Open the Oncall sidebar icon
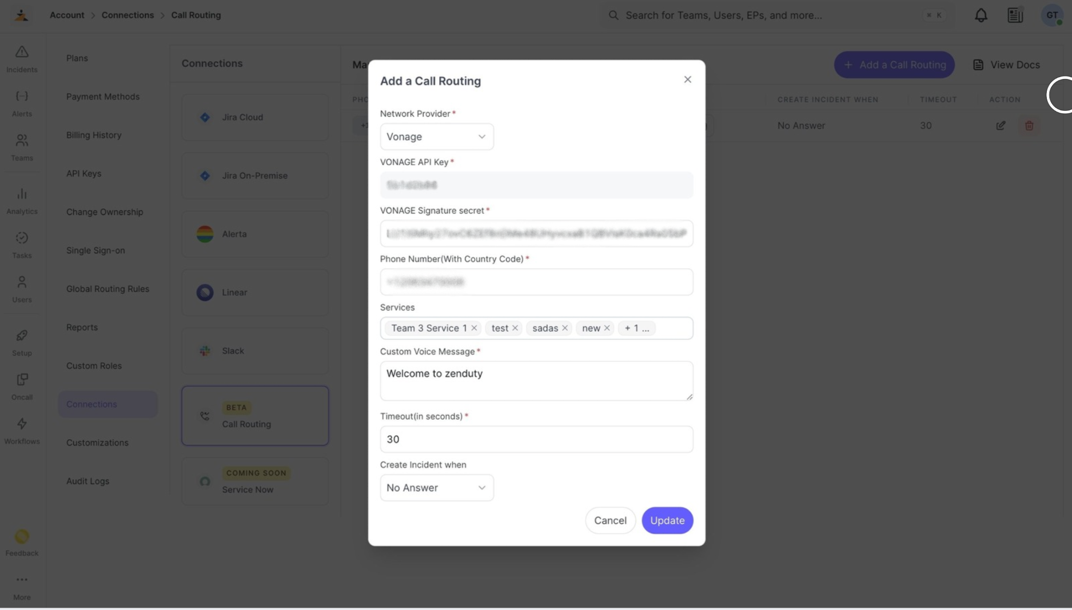Image resolution: width=1072 pixels, height=610 pixels. click(x=22, y=386)
